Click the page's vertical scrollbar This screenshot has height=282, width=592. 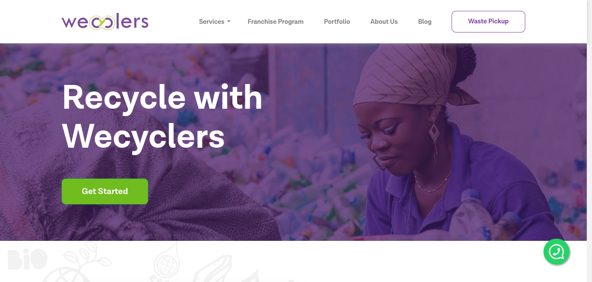pos(589,141)
